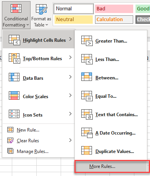
Task: Apply the Calculation cell style
Action: [x=114, y=20]
